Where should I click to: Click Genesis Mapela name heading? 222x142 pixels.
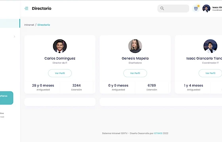135,58
